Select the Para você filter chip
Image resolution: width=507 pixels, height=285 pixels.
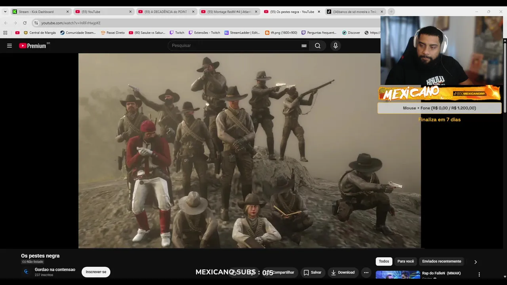[x=406, y=261]
